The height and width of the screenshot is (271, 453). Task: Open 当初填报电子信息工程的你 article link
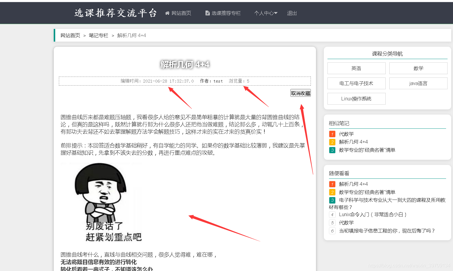point(387,231)
